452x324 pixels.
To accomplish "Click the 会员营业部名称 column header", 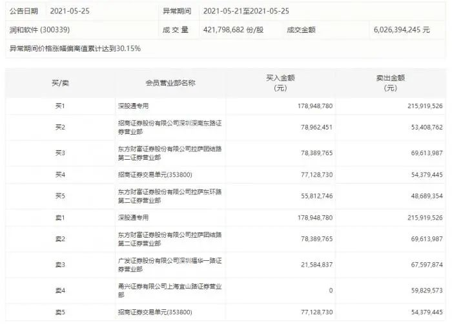I will tap(170, 83).
